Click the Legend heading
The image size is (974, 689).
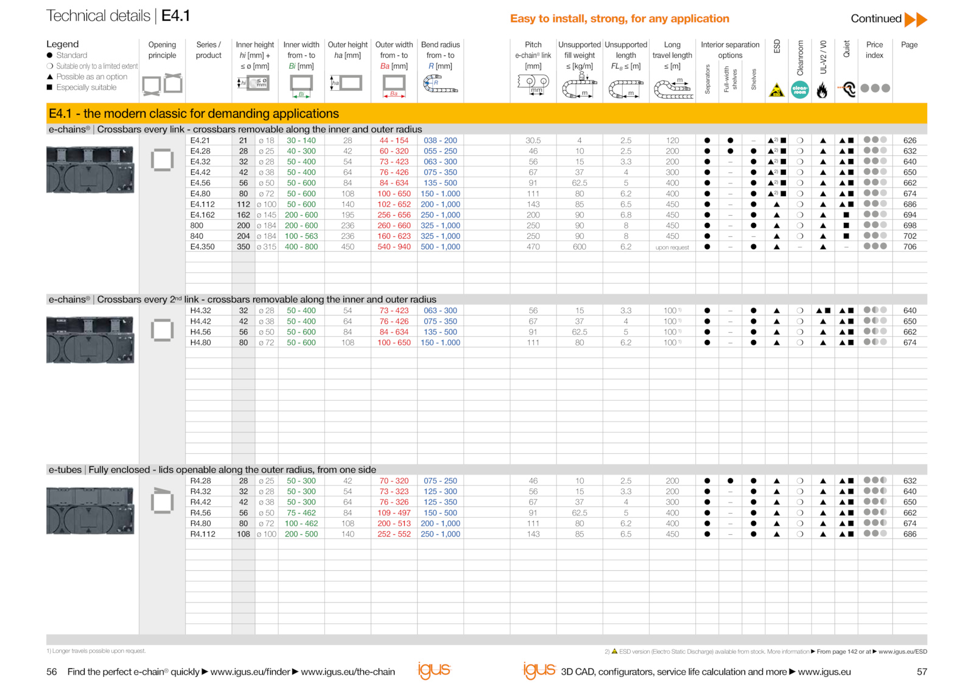pyautogui.click(x=63, y=44)
